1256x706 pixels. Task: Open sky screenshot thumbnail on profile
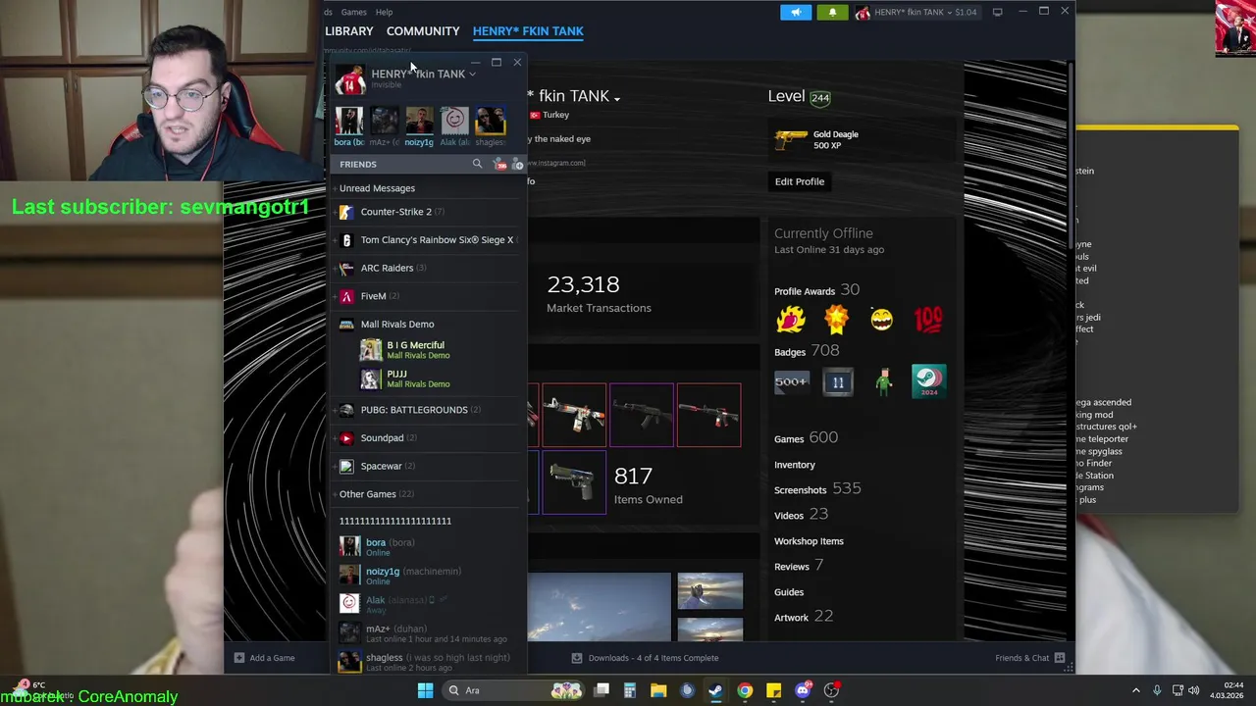(x=600, y=607)
